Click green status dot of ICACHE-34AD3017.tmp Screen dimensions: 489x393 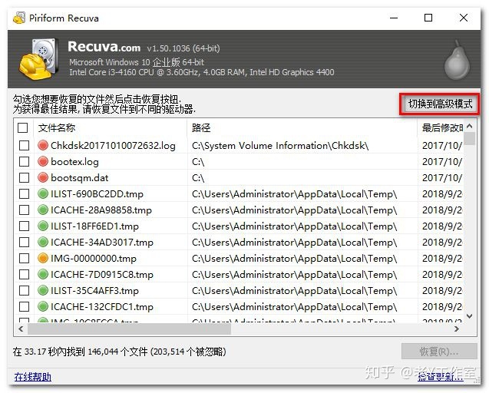click(x=43, y=242)
